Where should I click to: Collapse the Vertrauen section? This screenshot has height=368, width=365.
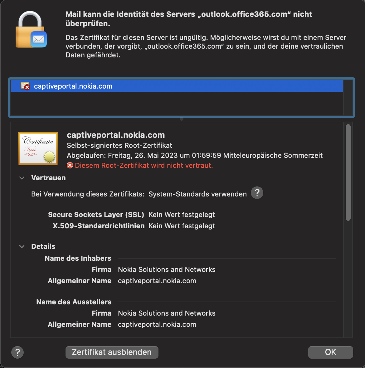22,178
